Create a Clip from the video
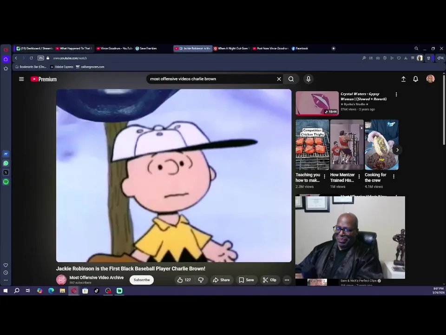The height and width of the screenshot is (335, 446). tap(269, 280)
